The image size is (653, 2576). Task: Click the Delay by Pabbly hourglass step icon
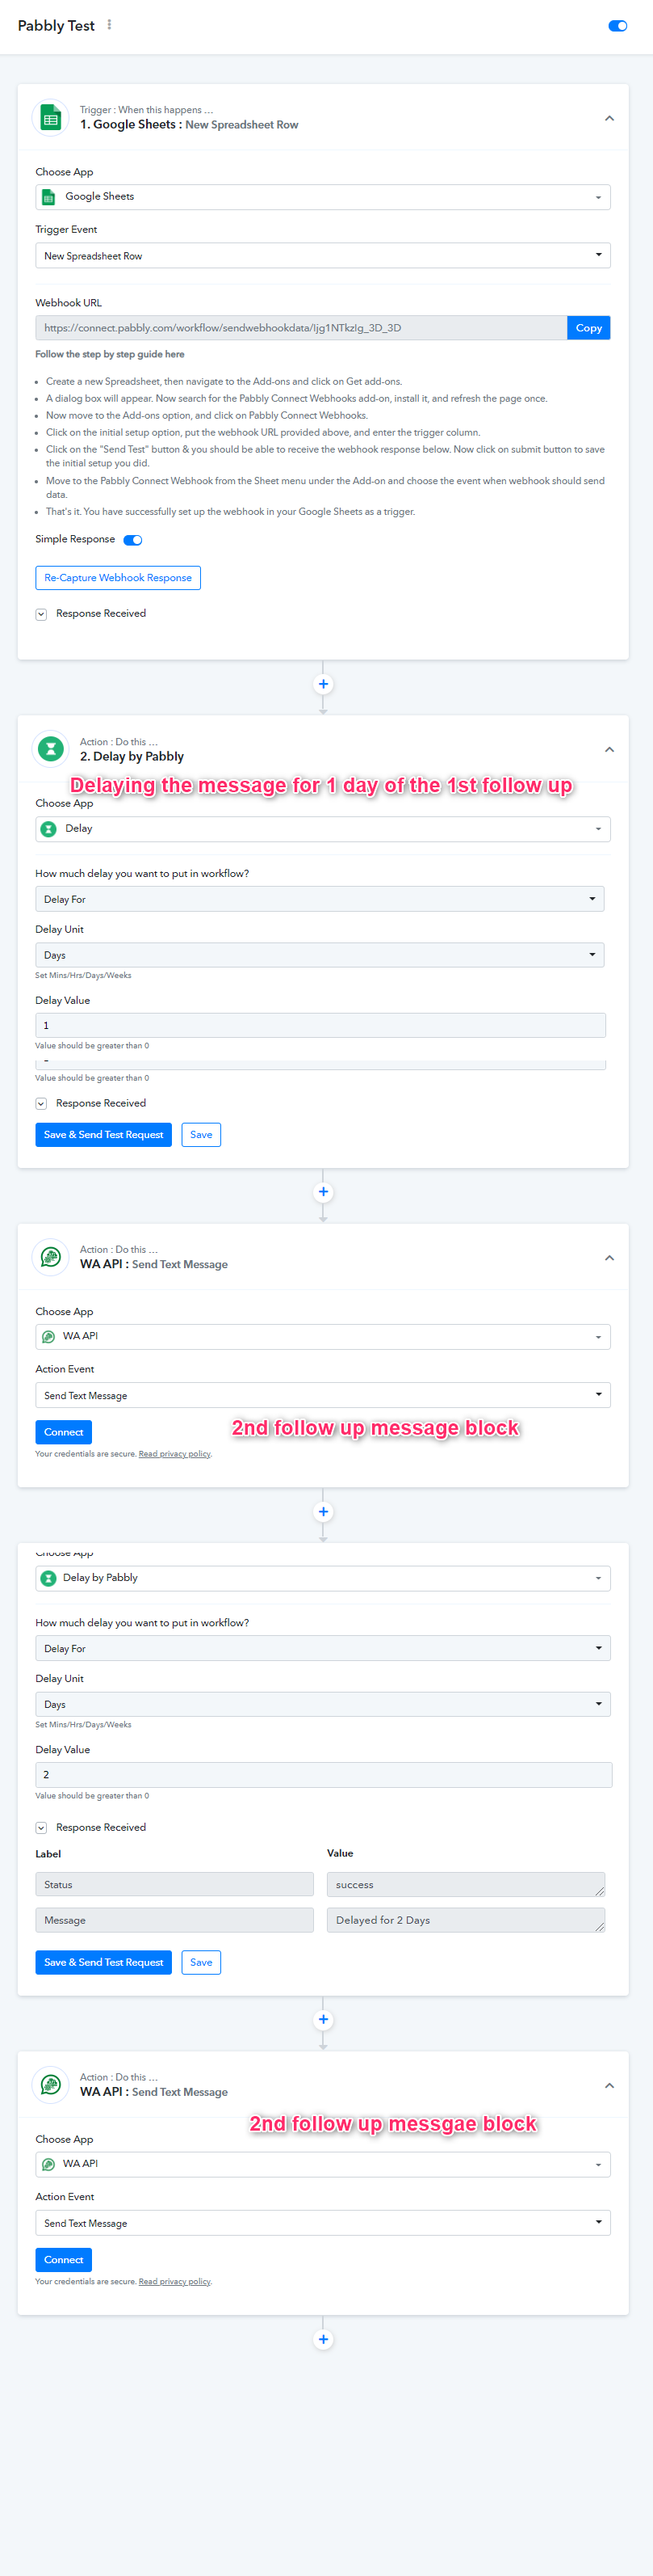(50, 749)
